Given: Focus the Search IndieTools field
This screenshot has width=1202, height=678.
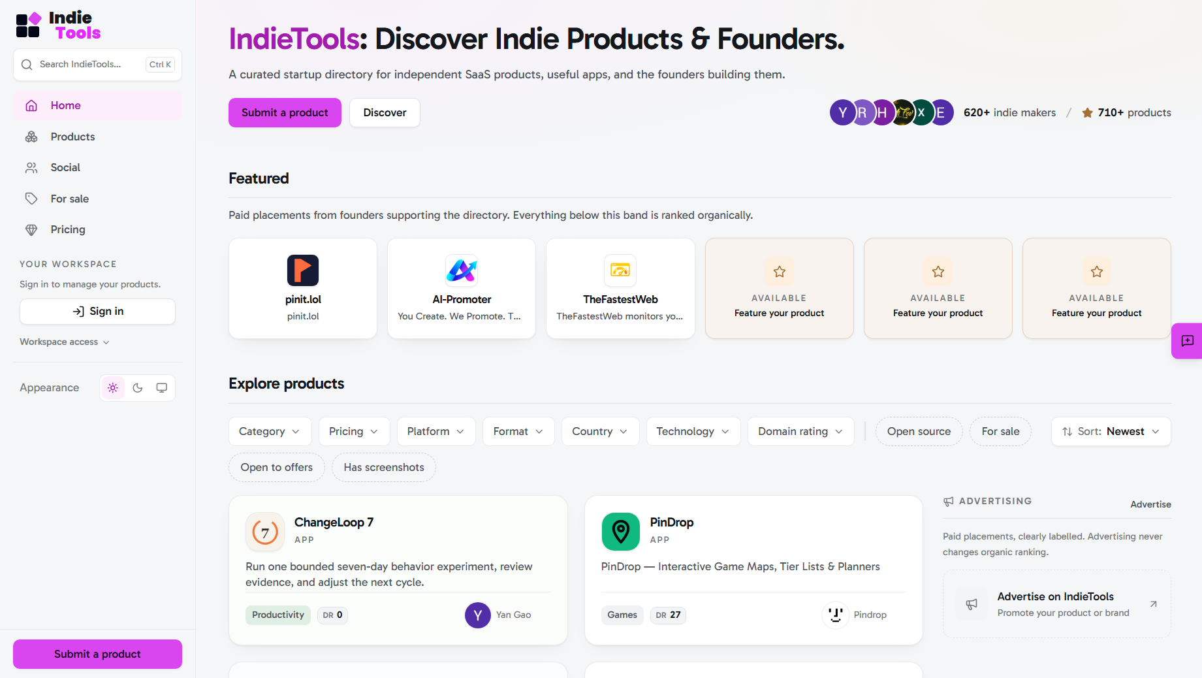Looking at the screenshot, I should [x=97, y=65].
